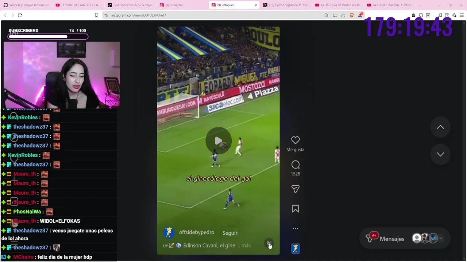Click the offsidebypedro profile avatar
This screenshot has width=467, height=262.
click(x=169, y=233)
